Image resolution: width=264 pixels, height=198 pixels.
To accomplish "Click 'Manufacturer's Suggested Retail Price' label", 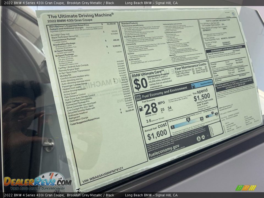I will pyautogui.click(x=69, y=26).
